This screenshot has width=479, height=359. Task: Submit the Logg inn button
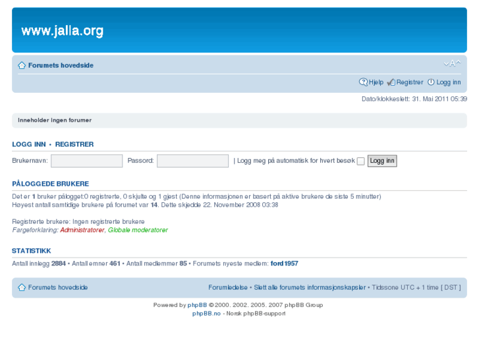pos(382,161)
